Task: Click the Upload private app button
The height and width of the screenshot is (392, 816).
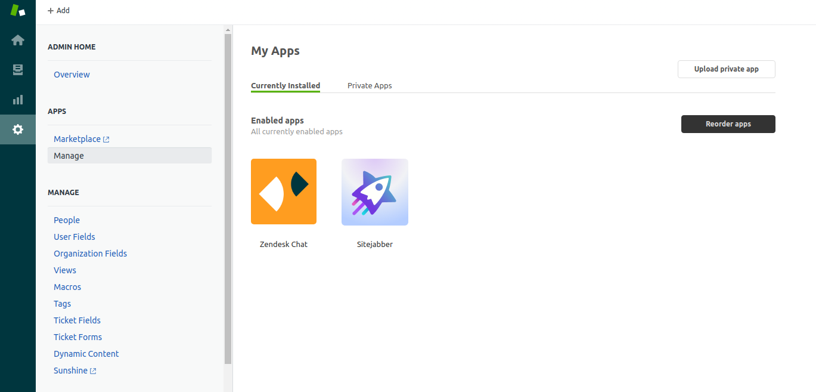Action: tap(726, 69)
